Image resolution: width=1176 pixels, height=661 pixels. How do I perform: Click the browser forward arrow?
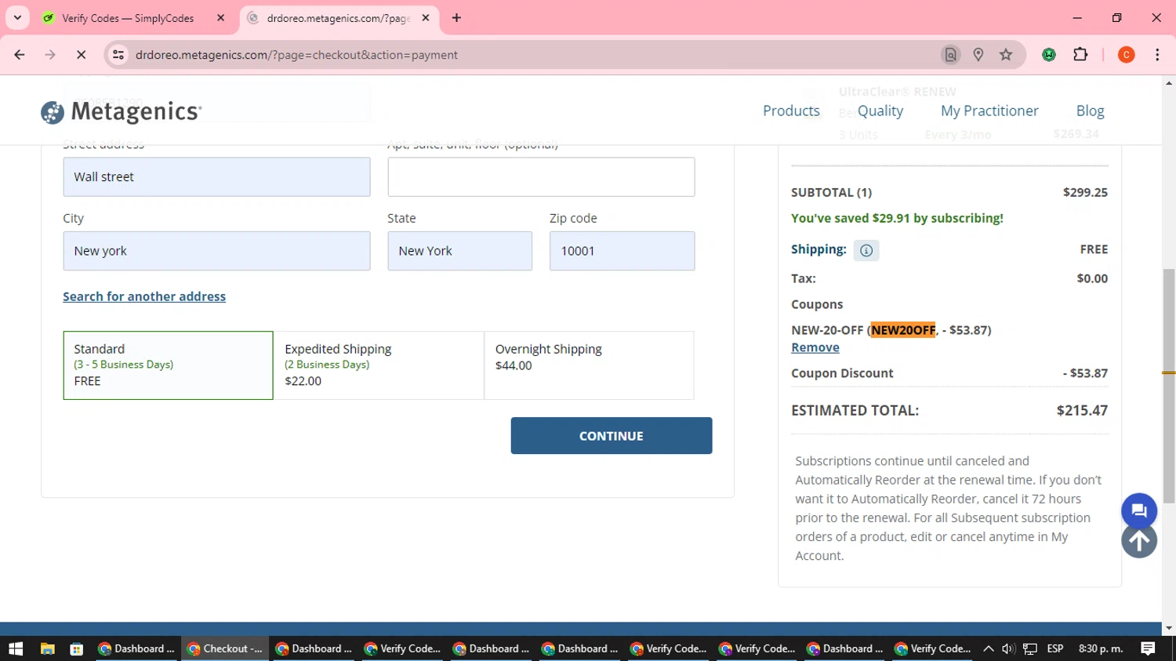[50, 55]
